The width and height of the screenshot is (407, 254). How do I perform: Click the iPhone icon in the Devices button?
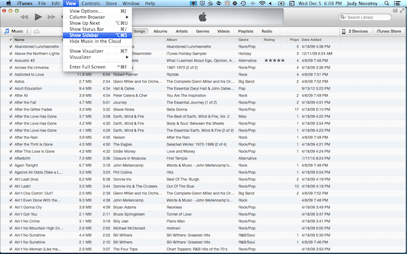[x=343, y=31]
